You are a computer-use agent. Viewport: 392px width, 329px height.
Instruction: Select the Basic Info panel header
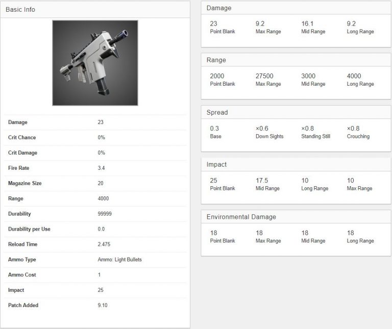coord(95,10)
